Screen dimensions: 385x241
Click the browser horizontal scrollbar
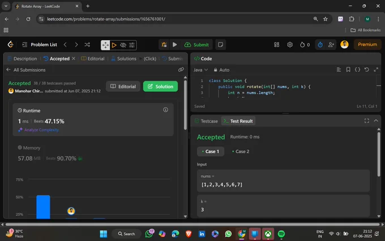click(192, 225)
